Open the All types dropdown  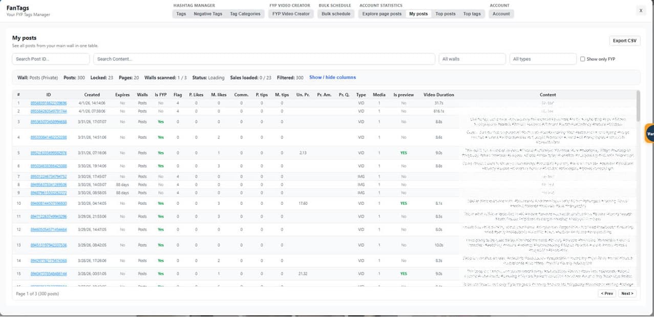pos(543,59)
